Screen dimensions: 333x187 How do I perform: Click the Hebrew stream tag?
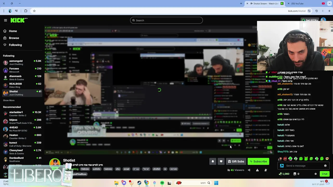click(x=85, y=169)
